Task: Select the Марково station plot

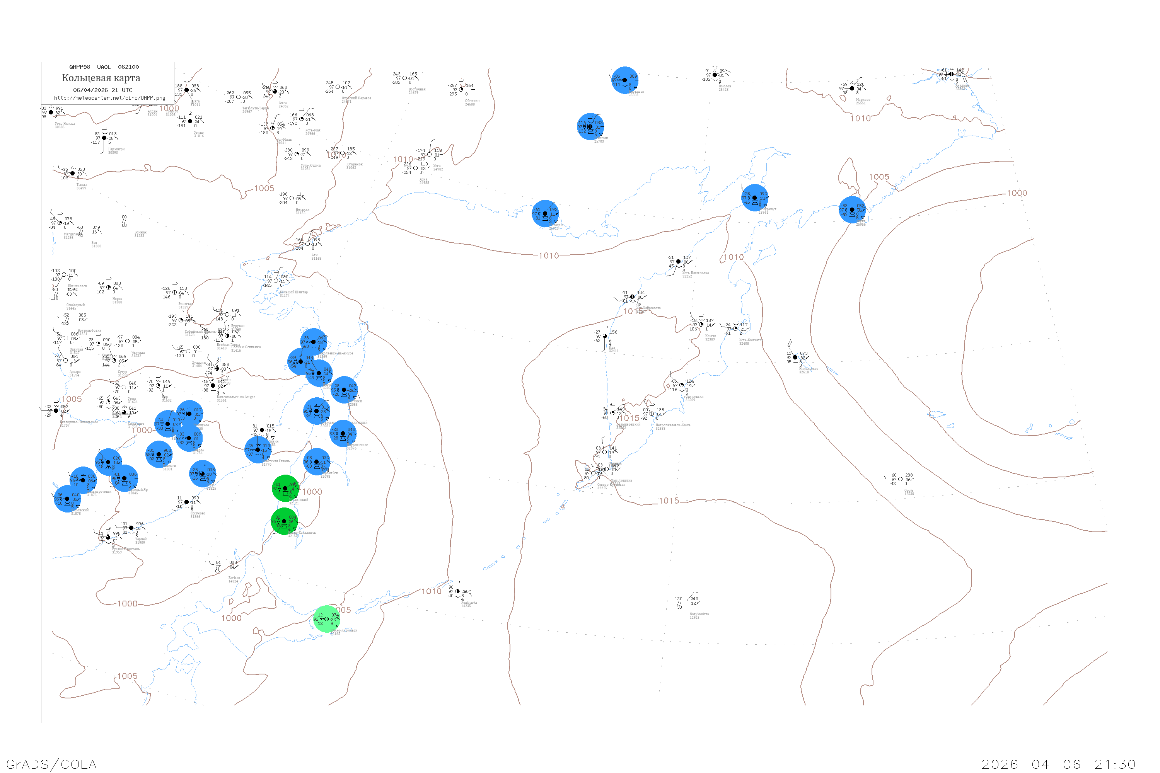Action: pos(852,88)
